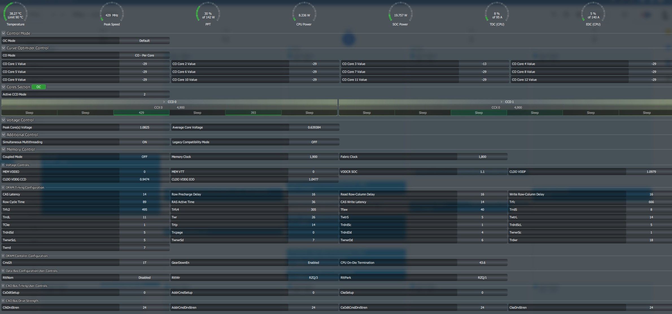This screenshot has height=314, width=672.
Task: Click the Fabric Clock 1,800 value slider
Action: click(482, 157)
